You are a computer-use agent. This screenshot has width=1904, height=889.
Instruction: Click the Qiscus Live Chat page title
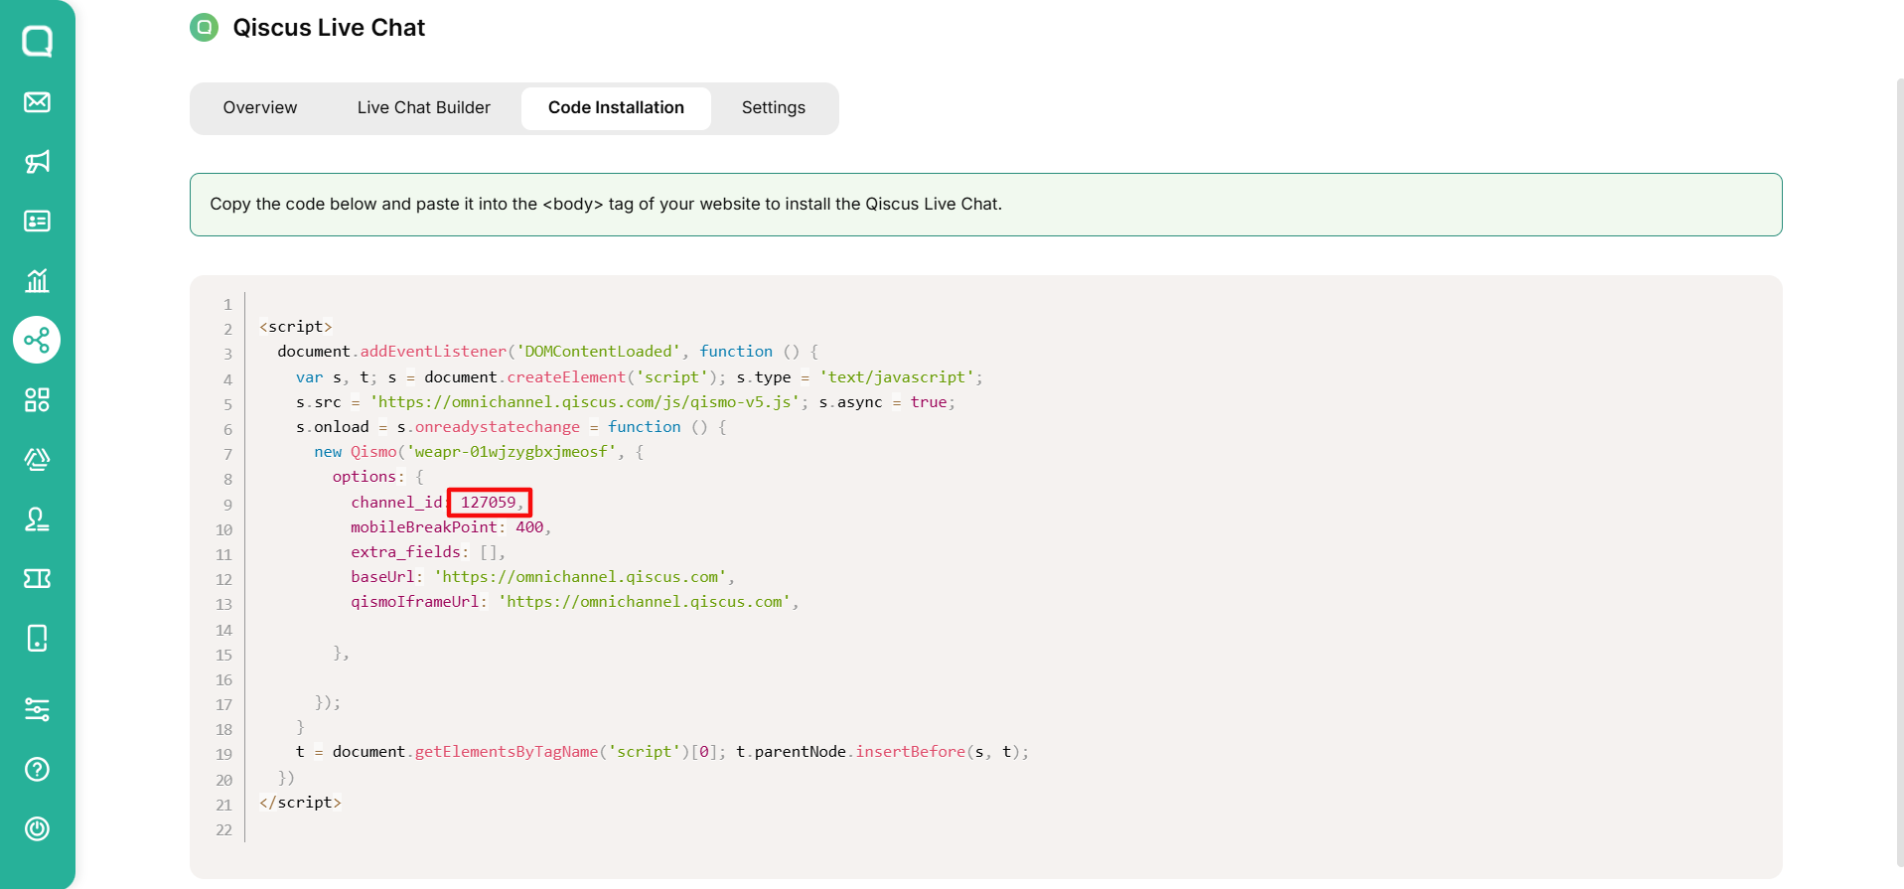[x=329, y=28]
